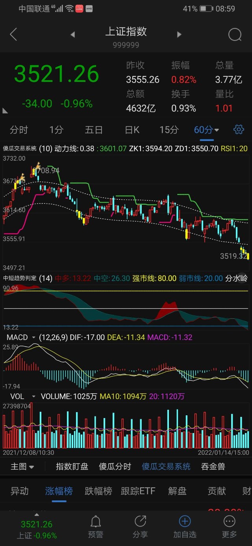Open the VOL indicator dropdown
This screenshot has height=546, width=252.
pos(33,396)
